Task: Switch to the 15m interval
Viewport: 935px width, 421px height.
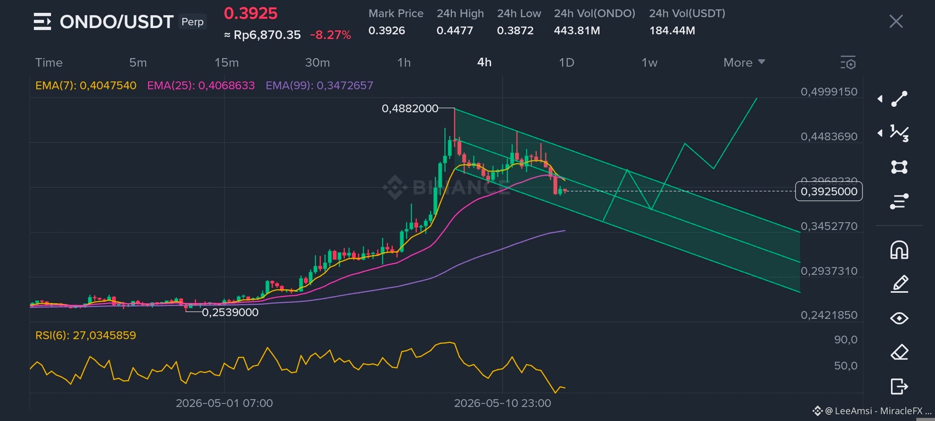Action: (227, 62)
